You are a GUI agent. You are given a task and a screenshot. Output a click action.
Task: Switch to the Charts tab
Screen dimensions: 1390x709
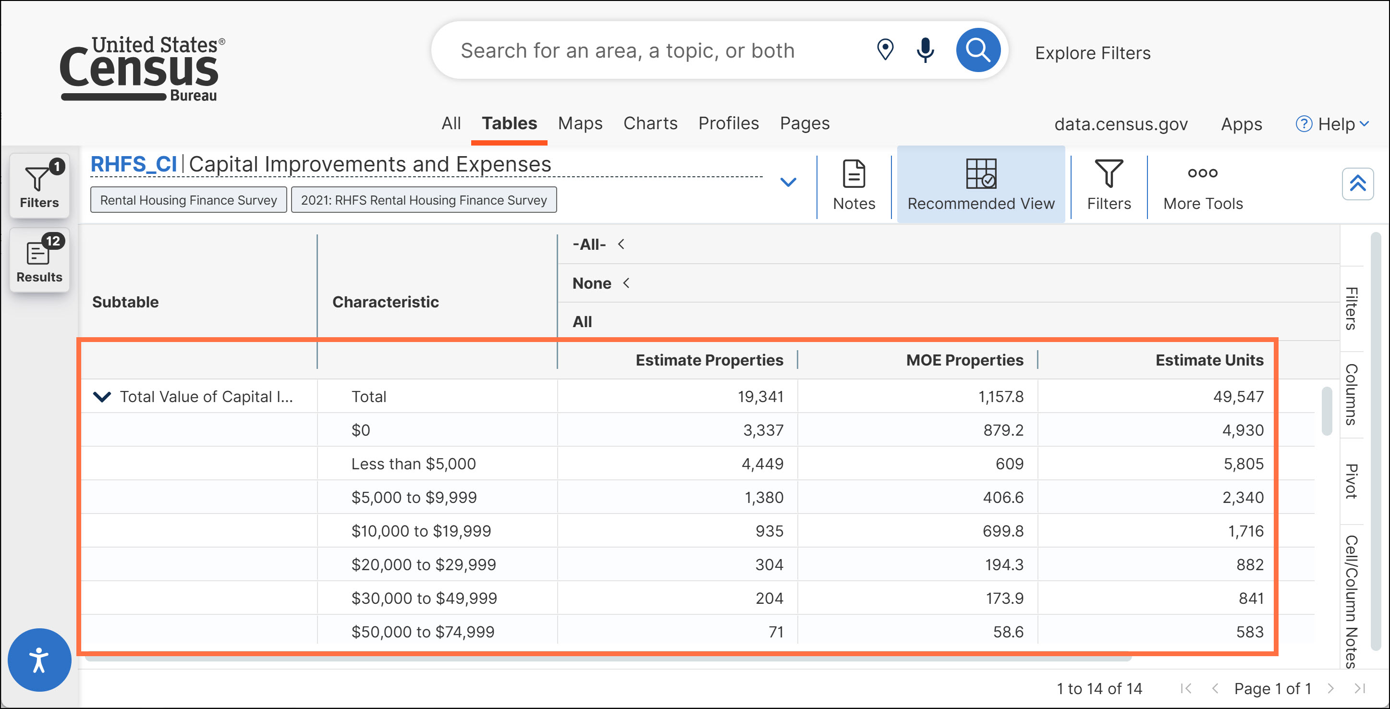pos(650,123)
